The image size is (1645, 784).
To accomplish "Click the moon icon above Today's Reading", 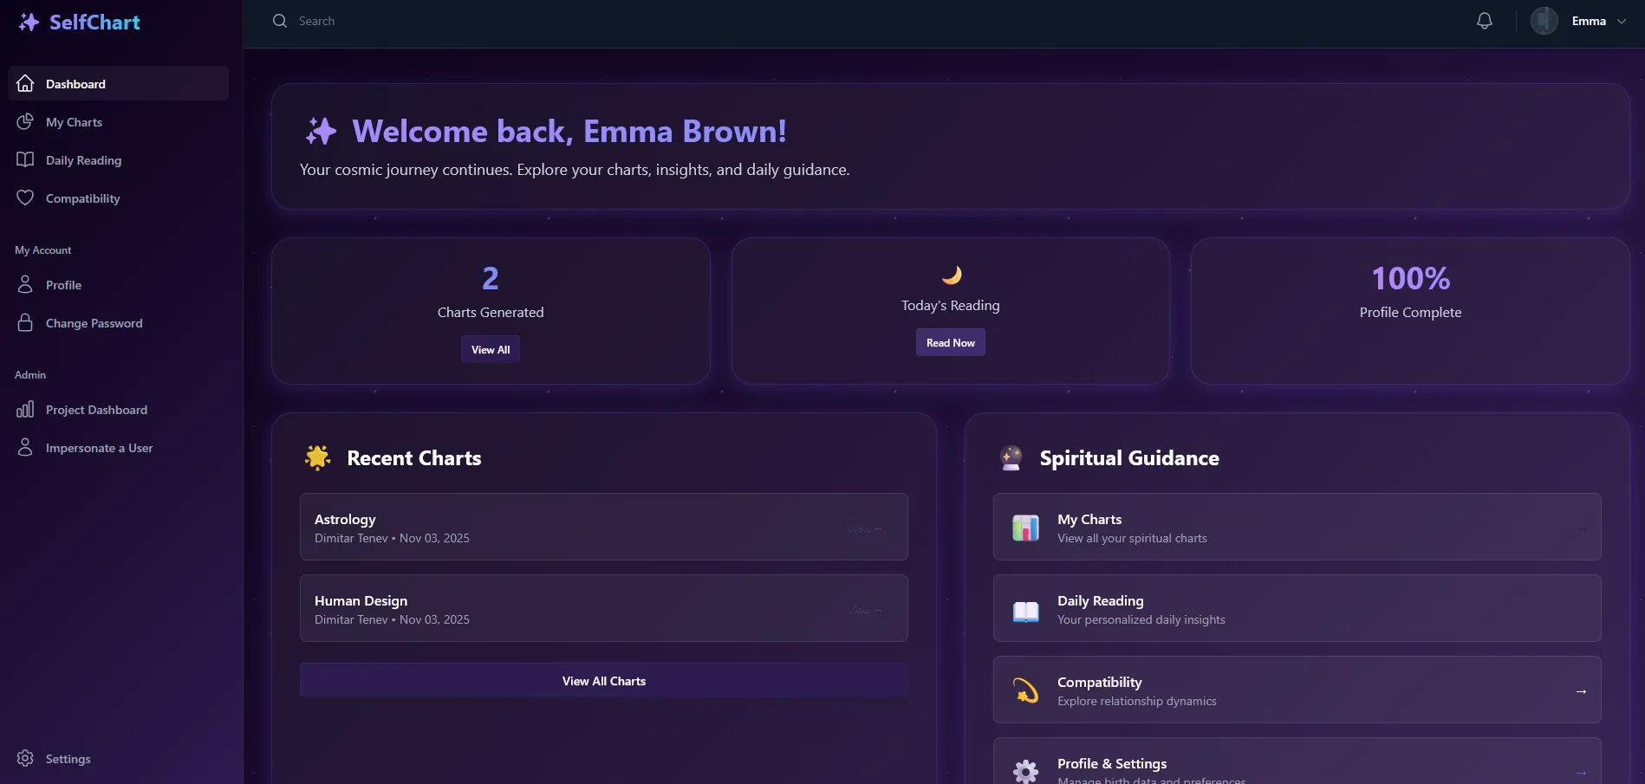I will pyautogui.click(x=952, y=275).
